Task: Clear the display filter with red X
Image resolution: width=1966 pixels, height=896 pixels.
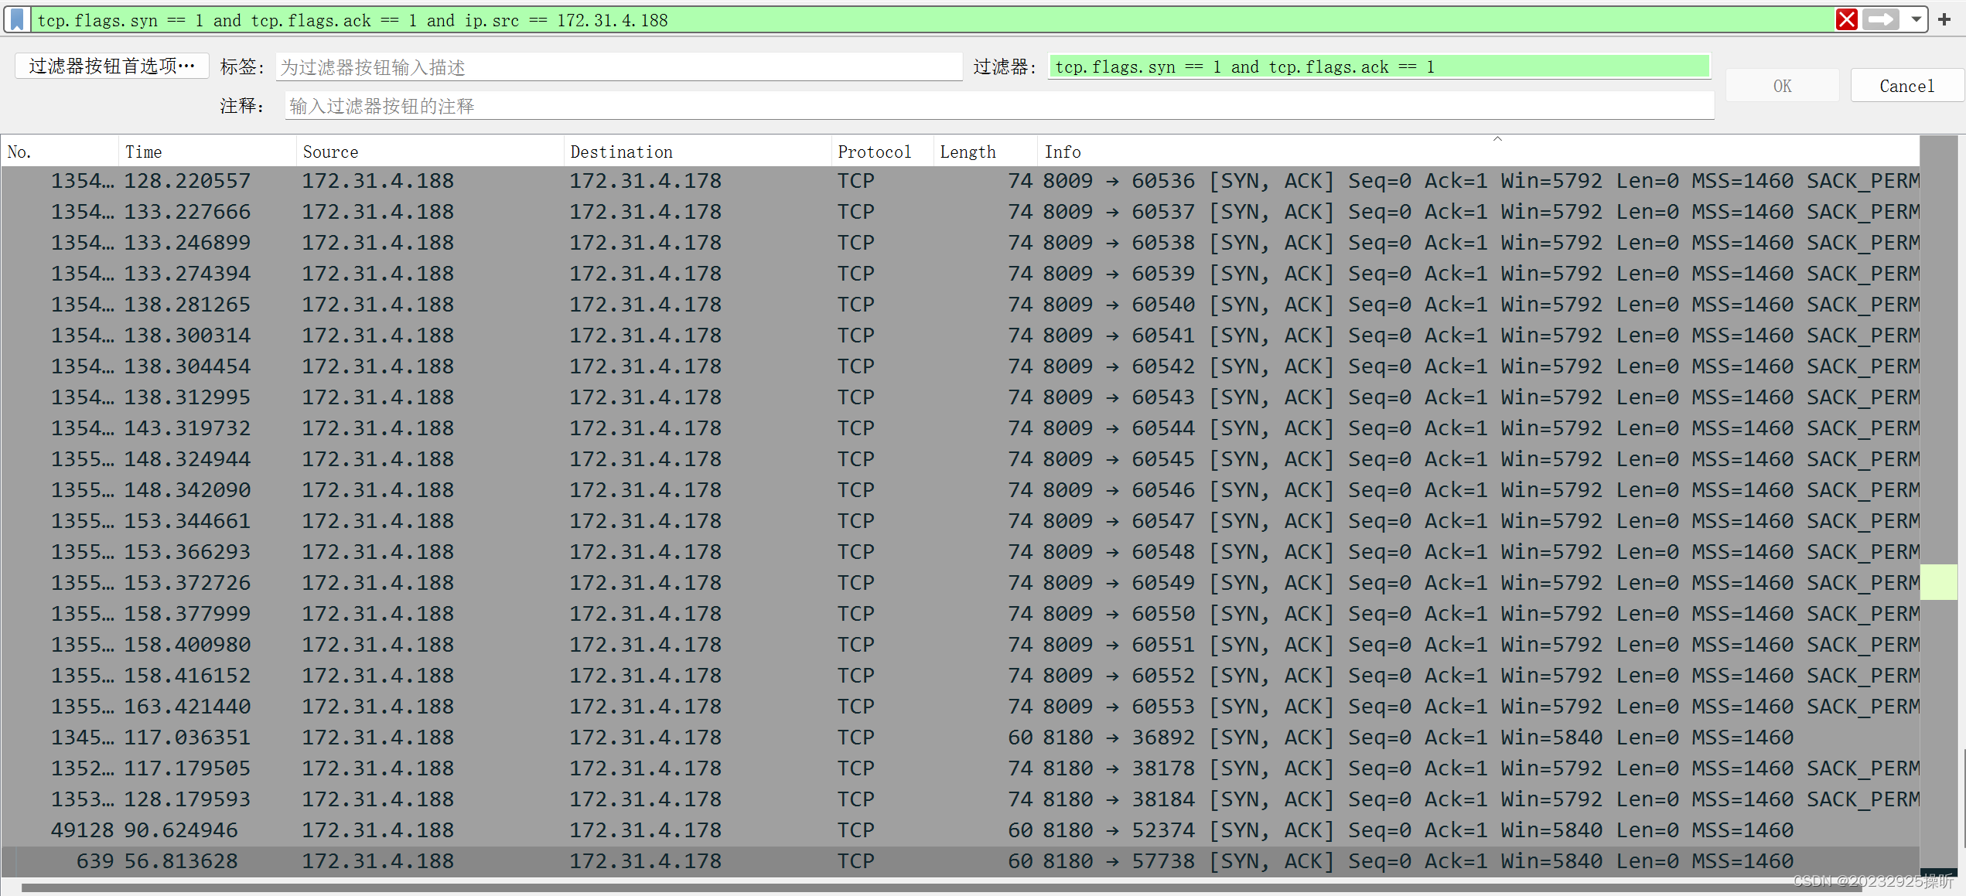Action: click(x=1846, y=19)
